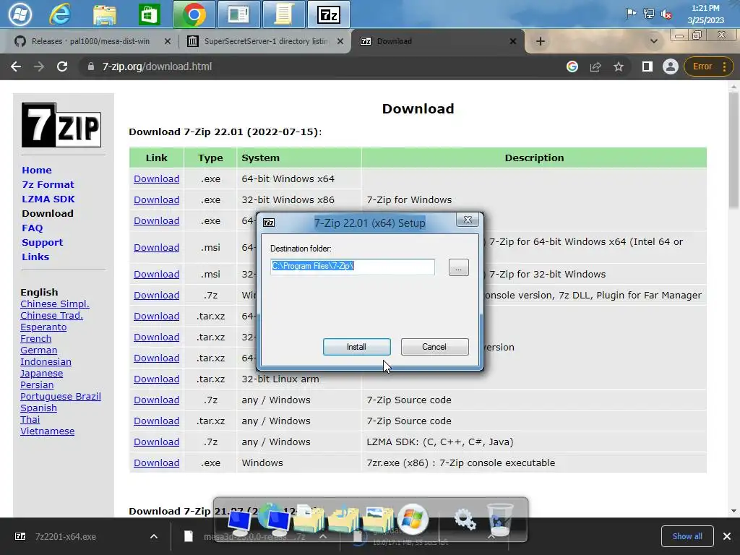Open the LZMA SDK sidebar link
Screen dimensions: 740x555
coord(48,199)
